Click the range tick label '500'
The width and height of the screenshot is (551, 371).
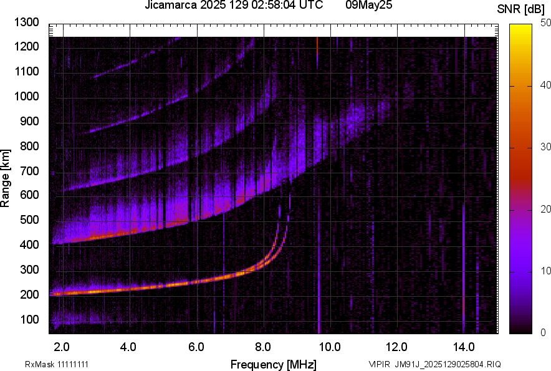coord(29,219)
